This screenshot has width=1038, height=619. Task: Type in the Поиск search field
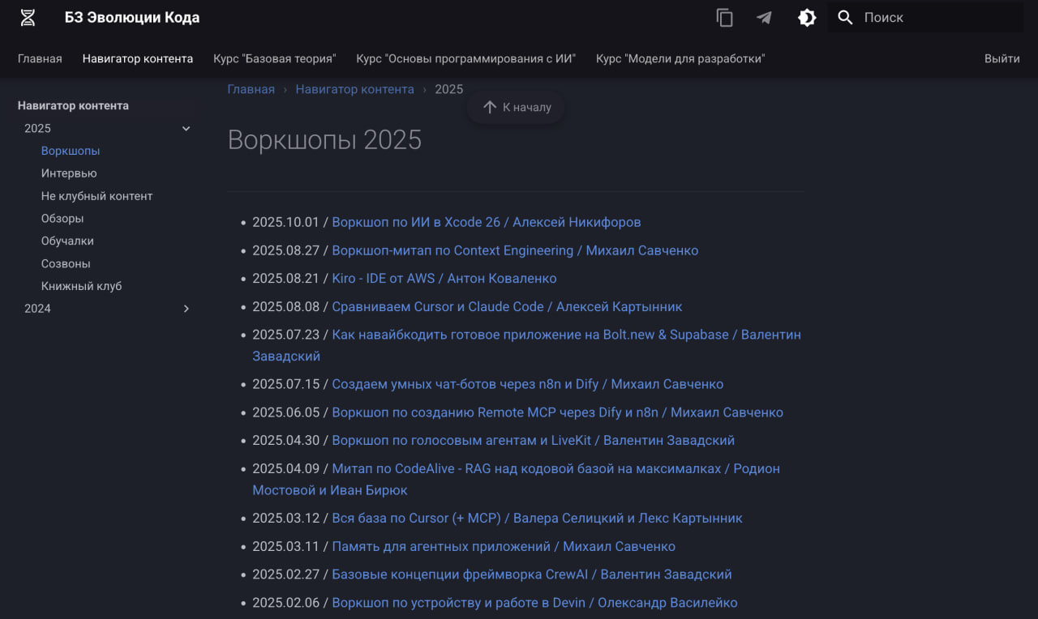[933, 18]
